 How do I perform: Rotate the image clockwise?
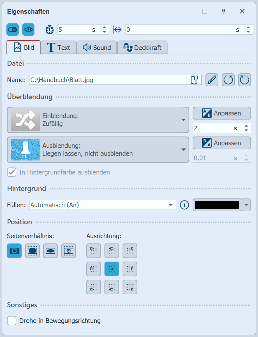click(x=244, y=80)
